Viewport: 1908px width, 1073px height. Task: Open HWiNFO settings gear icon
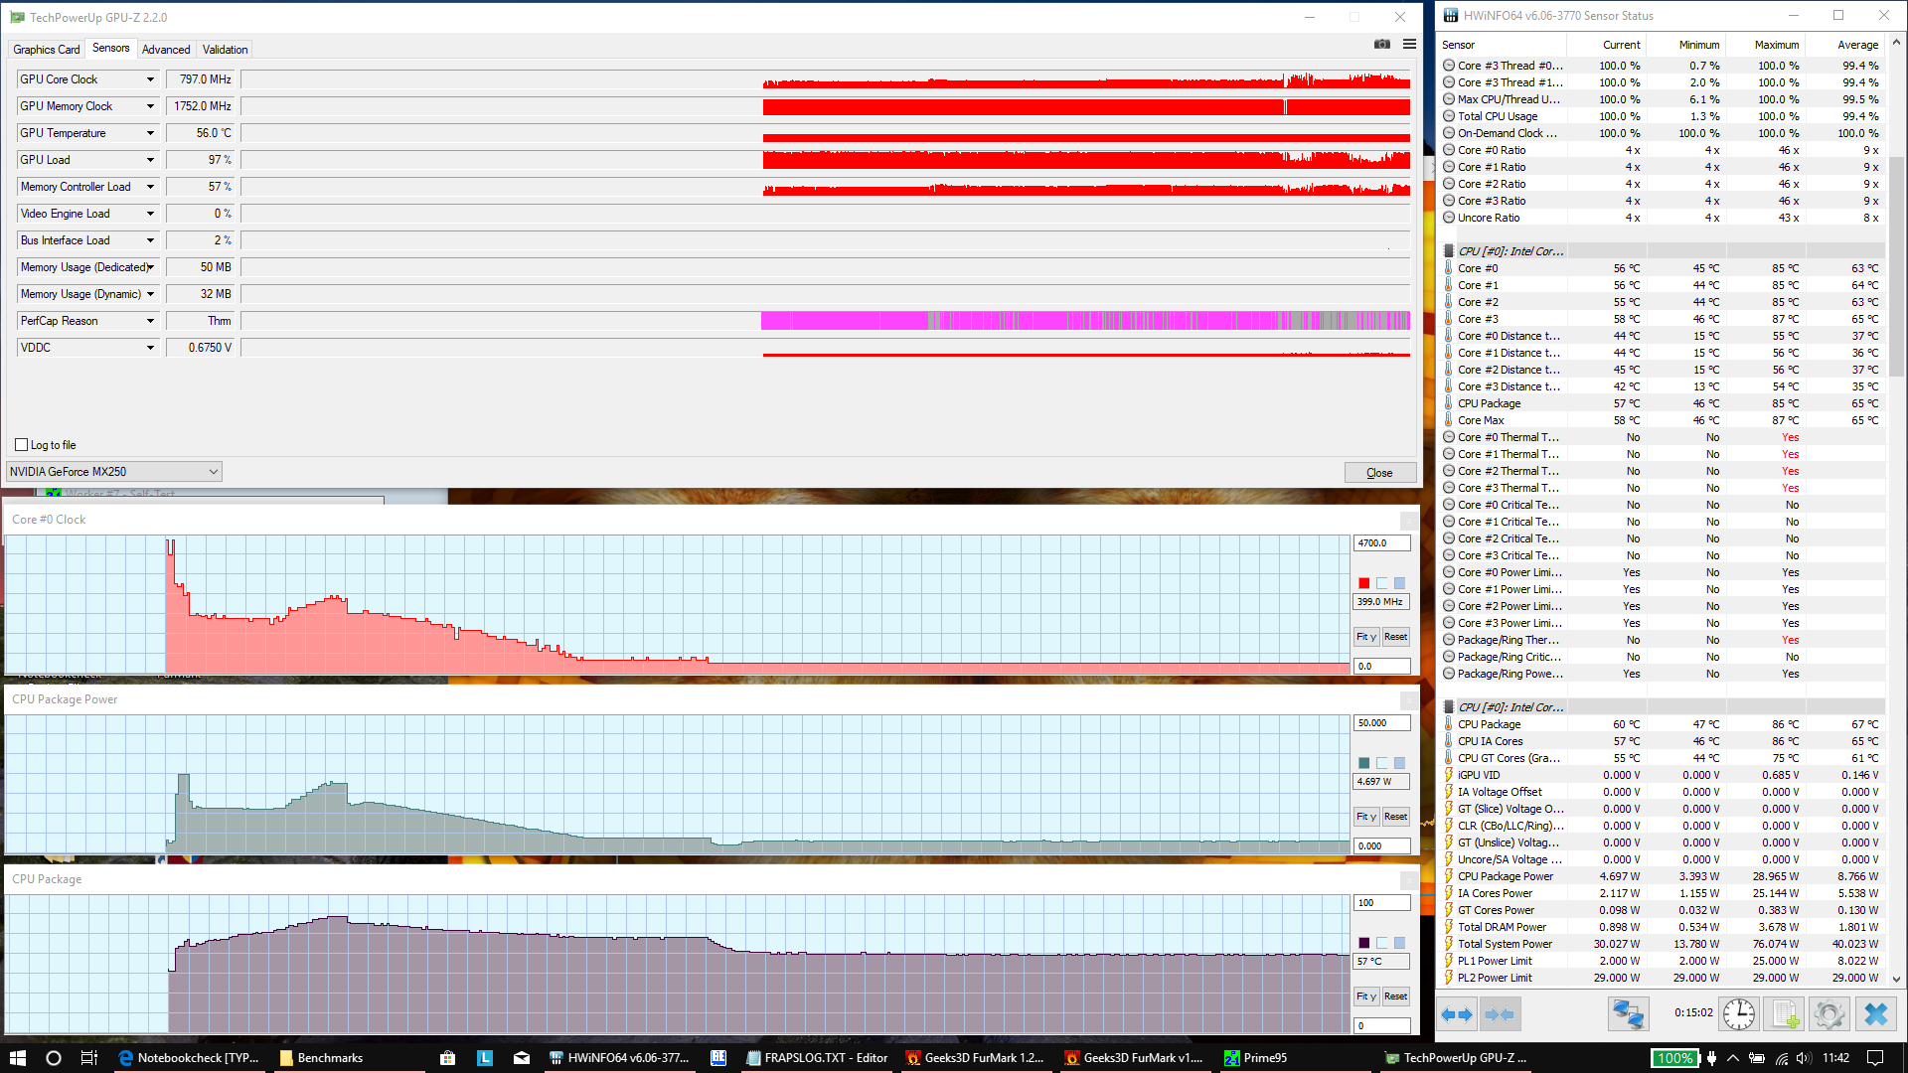coord(1828,1014)
